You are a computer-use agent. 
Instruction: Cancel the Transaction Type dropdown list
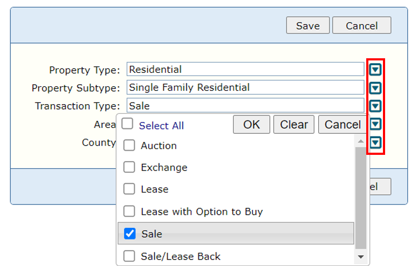pos(342,125)
